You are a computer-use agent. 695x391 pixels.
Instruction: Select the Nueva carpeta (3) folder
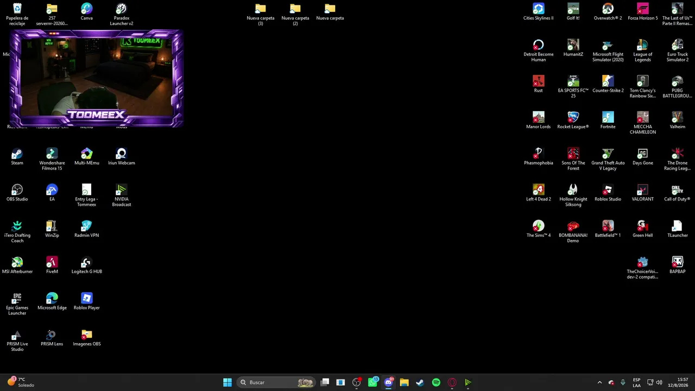pos(261,14)
